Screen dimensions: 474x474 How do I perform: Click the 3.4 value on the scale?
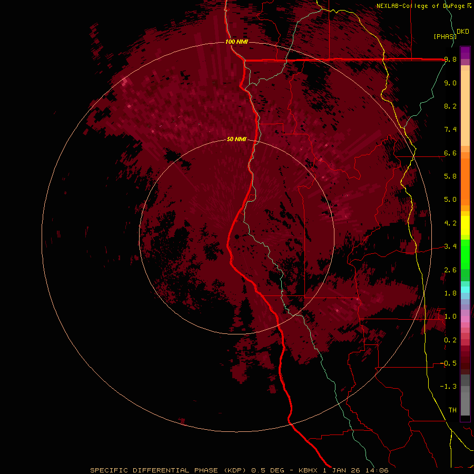[450, 246]
